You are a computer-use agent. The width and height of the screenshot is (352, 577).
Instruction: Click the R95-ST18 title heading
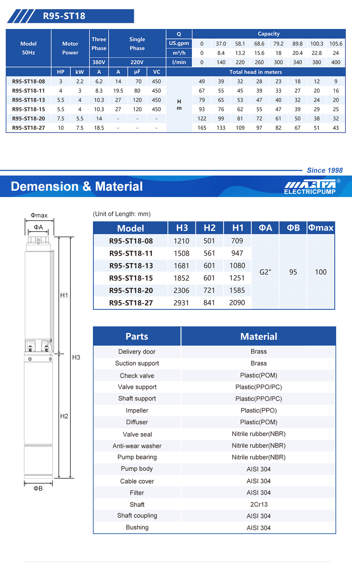[64, 16]
